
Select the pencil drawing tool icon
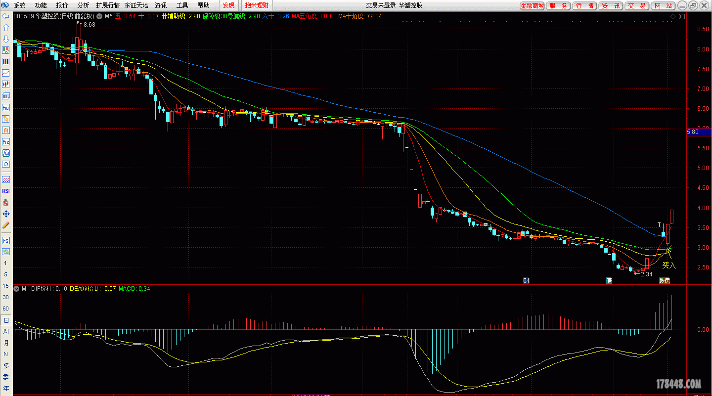pyautogui.click(x=6, y=225)
